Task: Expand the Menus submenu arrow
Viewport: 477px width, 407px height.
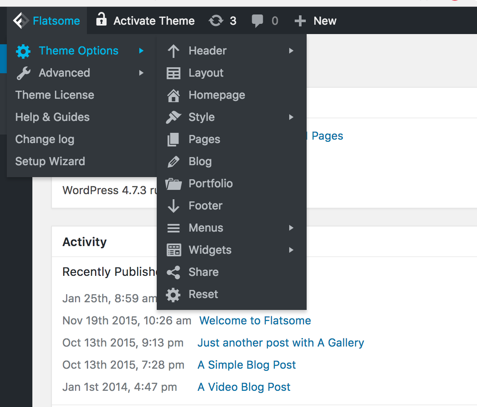Action: click(291, 228)
